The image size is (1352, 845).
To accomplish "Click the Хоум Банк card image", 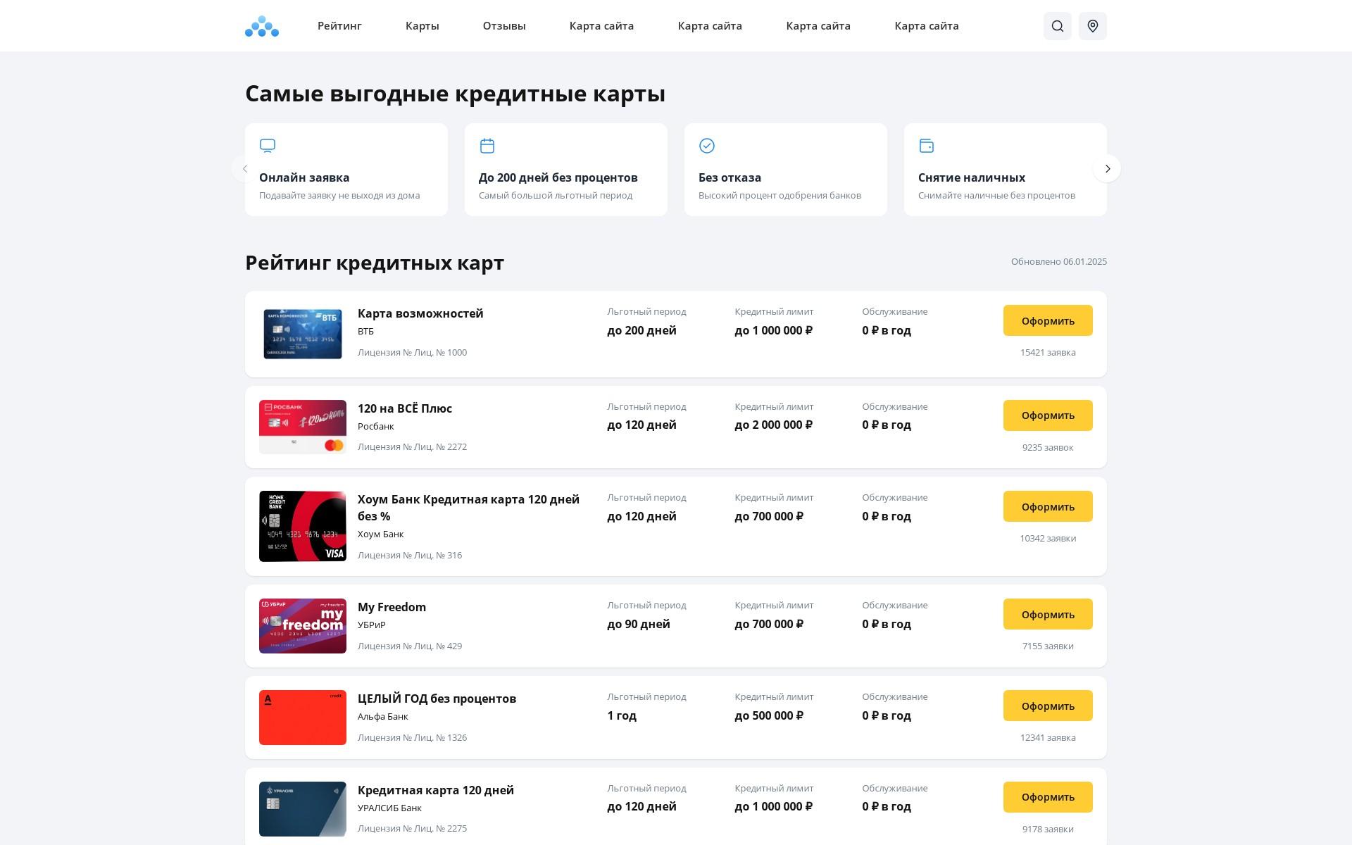I will pos(303,526).
